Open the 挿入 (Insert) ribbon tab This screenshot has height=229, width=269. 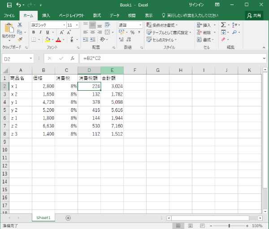(46, 15)
